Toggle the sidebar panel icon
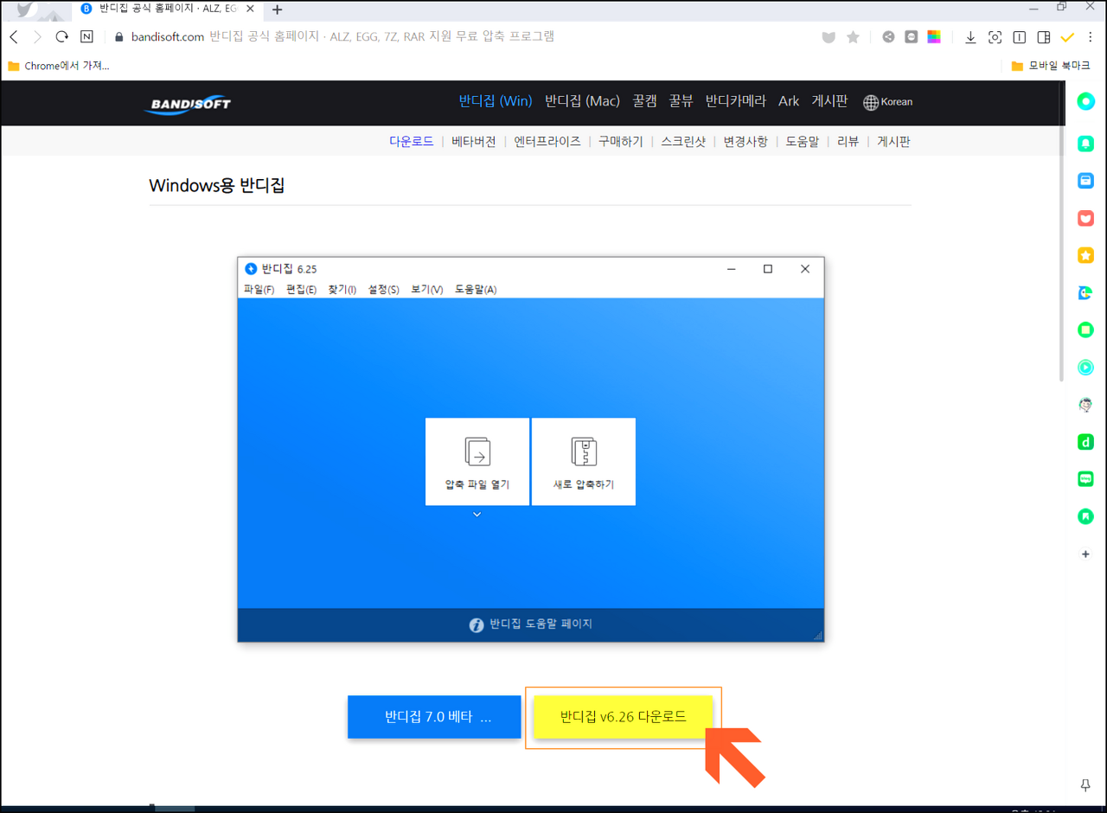 [x=1044, y=37]
